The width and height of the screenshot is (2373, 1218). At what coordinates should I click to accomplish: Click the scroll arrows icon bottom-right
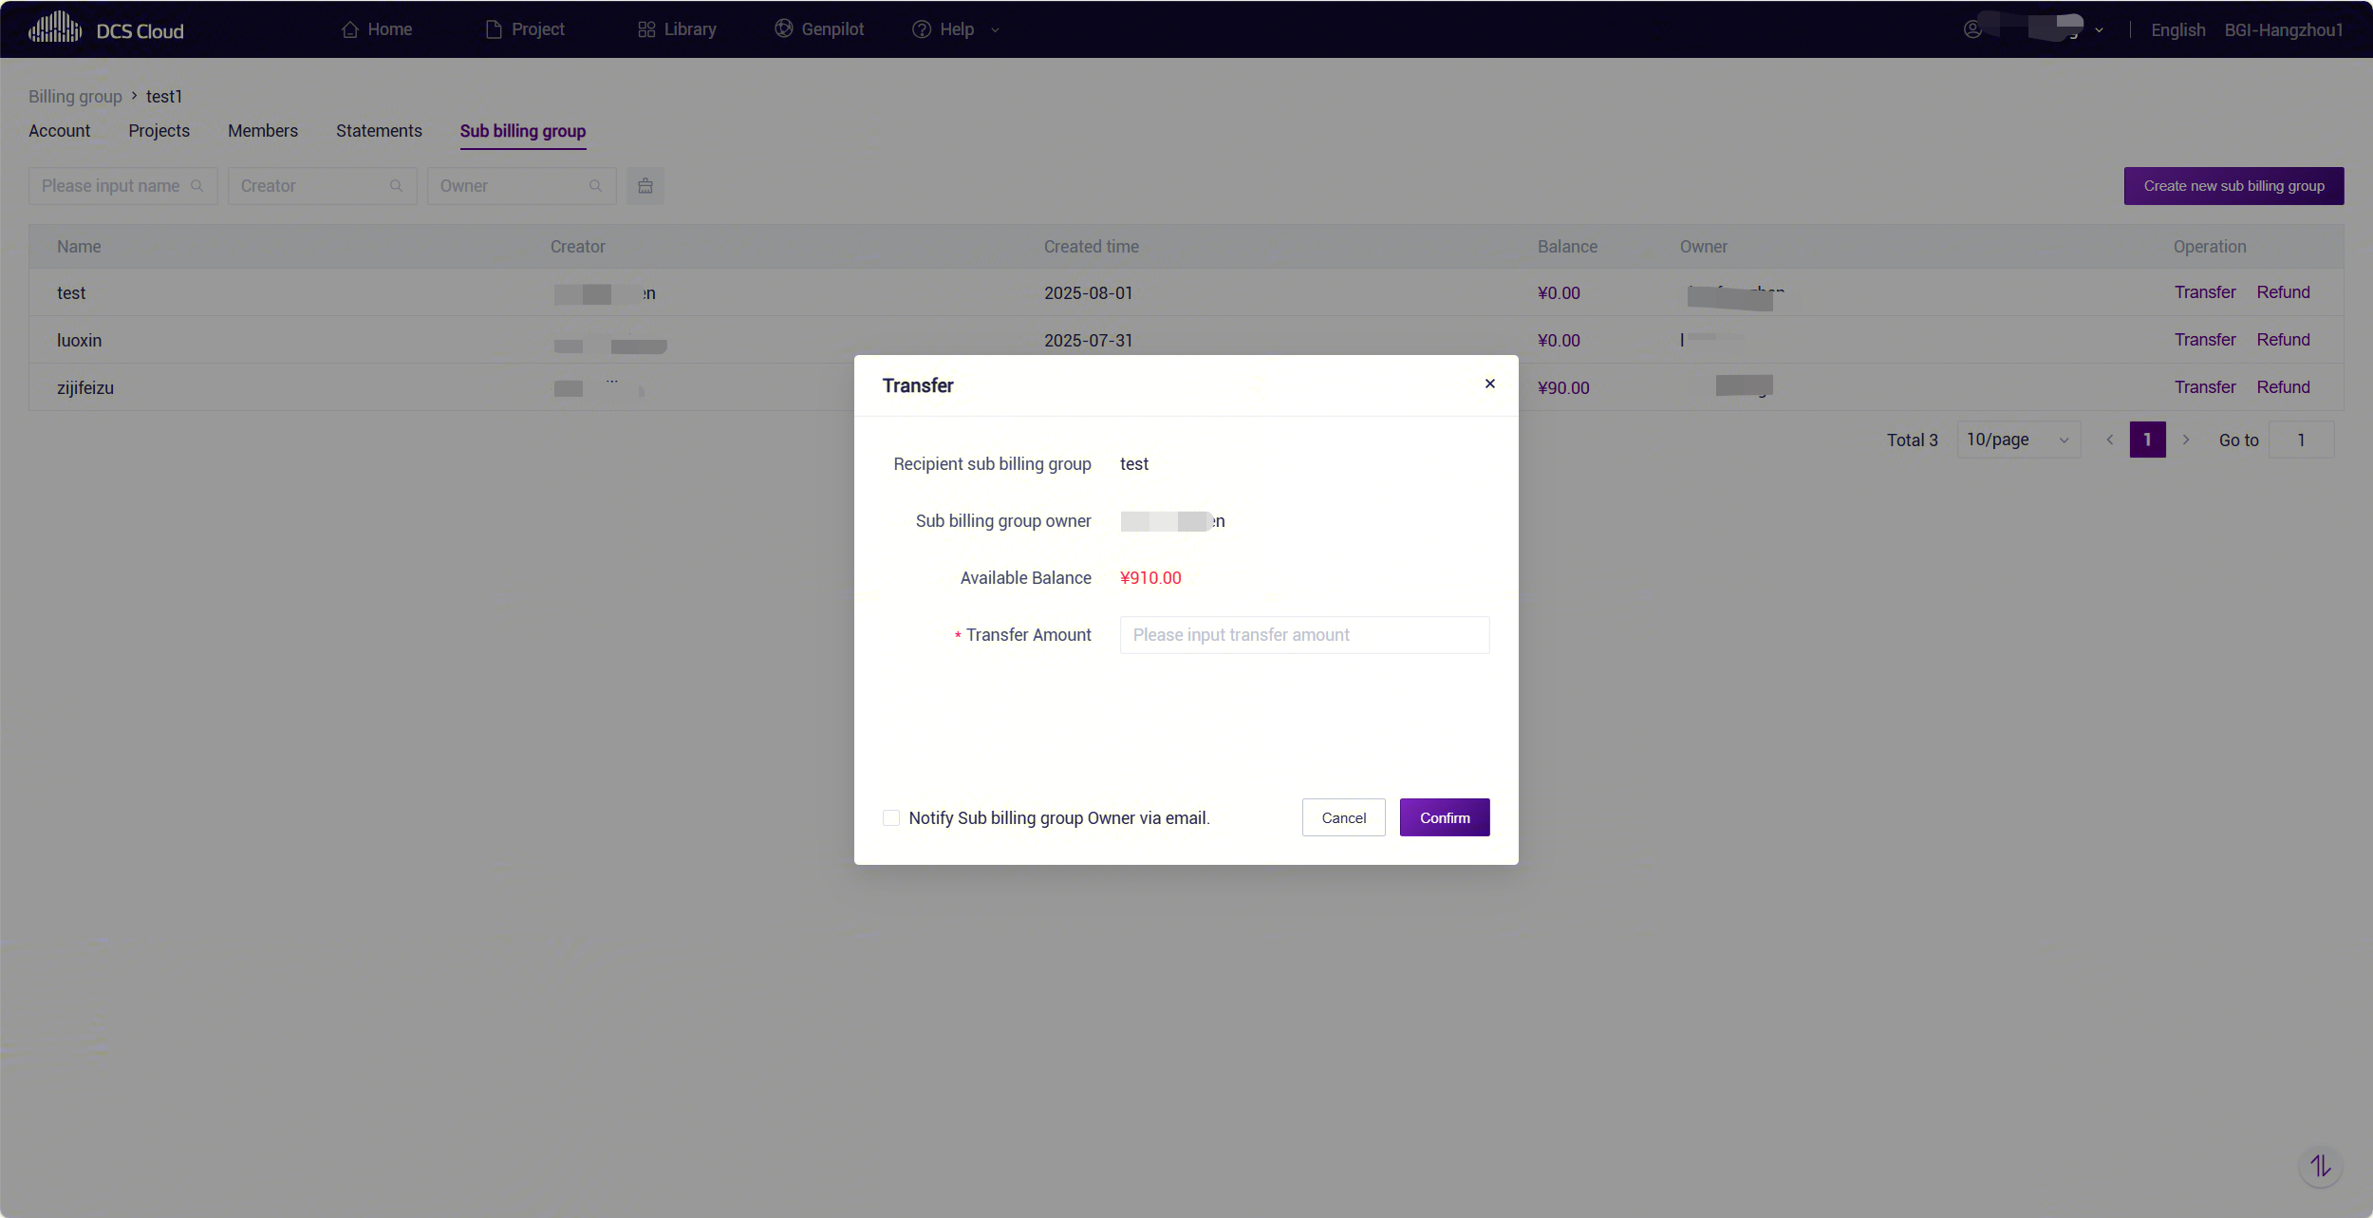click(2320, 1166)
